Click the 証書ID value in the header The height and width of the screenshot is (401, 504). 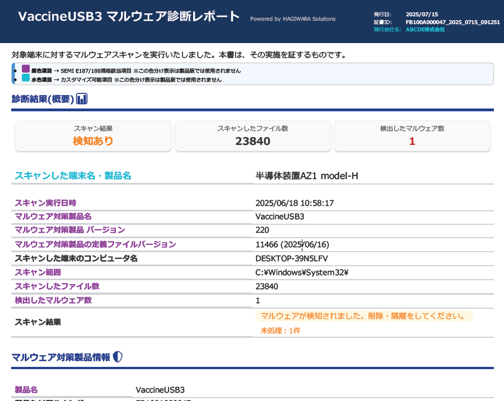coord(452,22)
